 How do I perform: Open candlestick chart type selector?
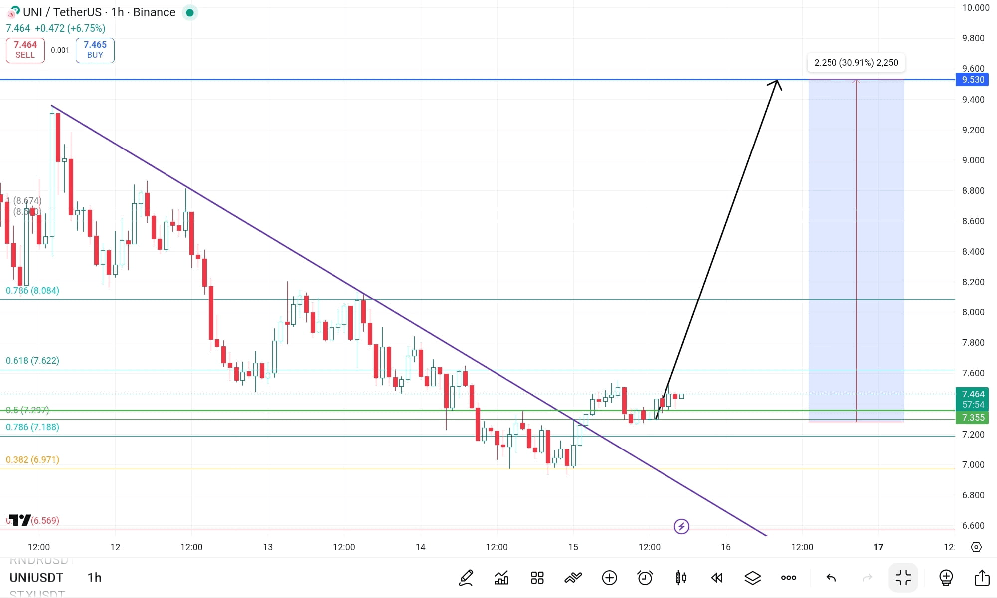[x=681, y=578]
